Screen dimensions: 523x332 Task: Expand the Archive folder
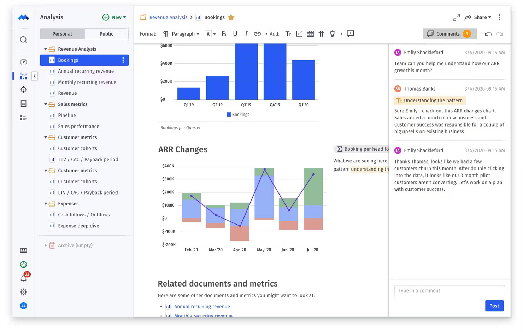coord(45,245)
